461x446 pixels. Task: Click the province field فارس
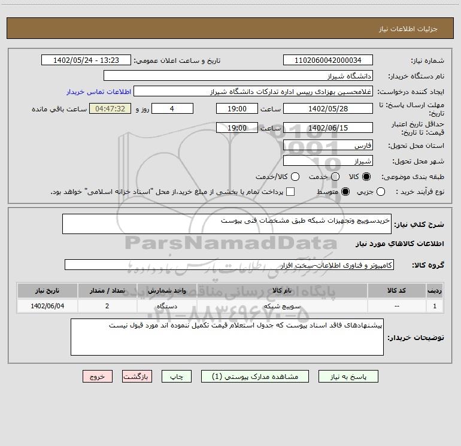pos(328,145)
